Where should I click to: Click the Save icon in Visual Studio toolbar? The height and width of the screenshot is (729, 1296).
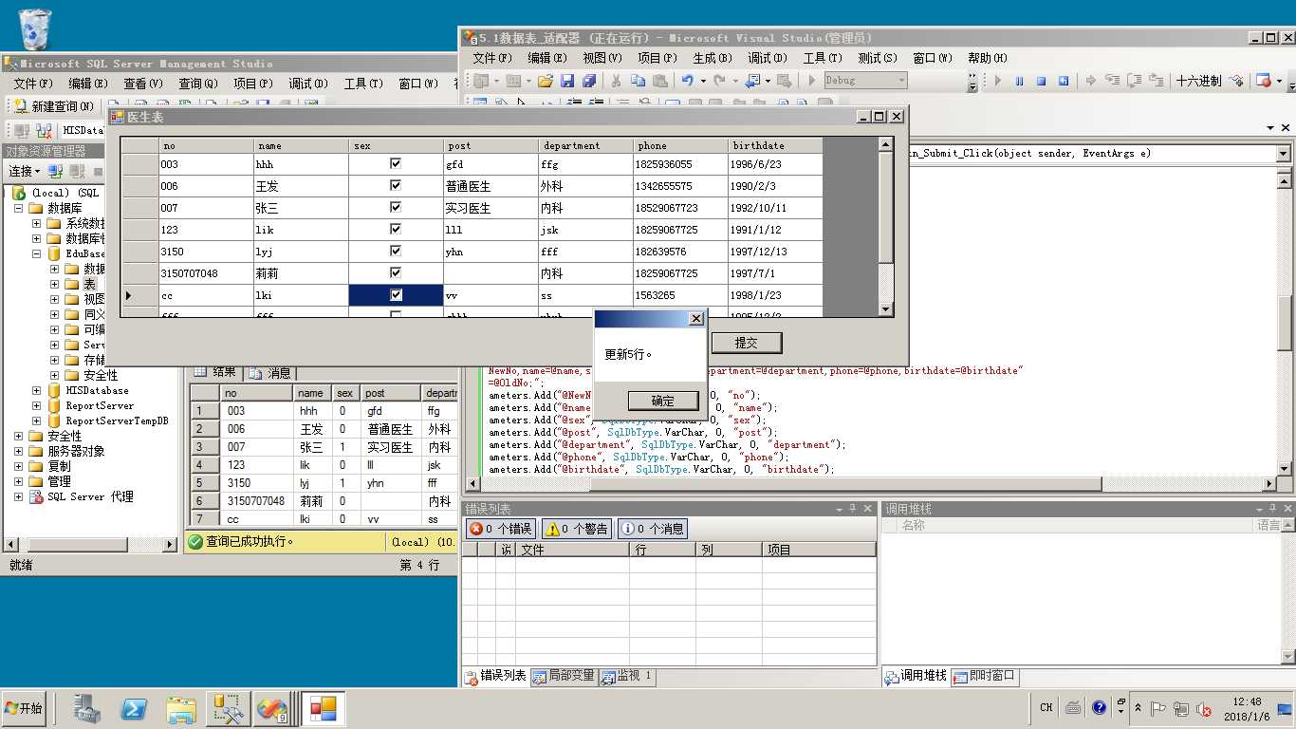coord(567,81)
